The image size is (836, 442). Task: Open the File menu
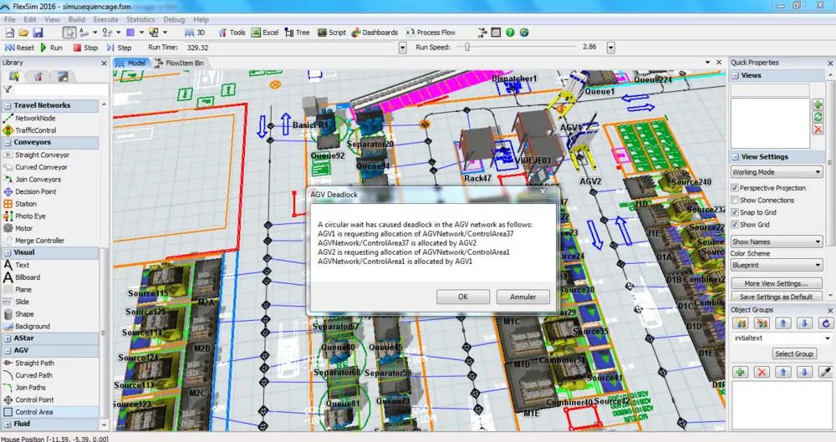(9, 19)
